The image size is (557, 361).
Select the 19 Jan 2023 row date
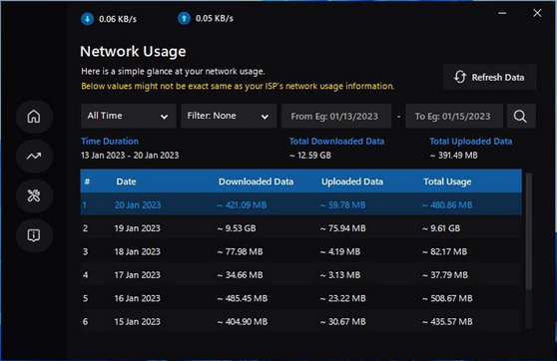pyautogui.click(x=137, y=228)
